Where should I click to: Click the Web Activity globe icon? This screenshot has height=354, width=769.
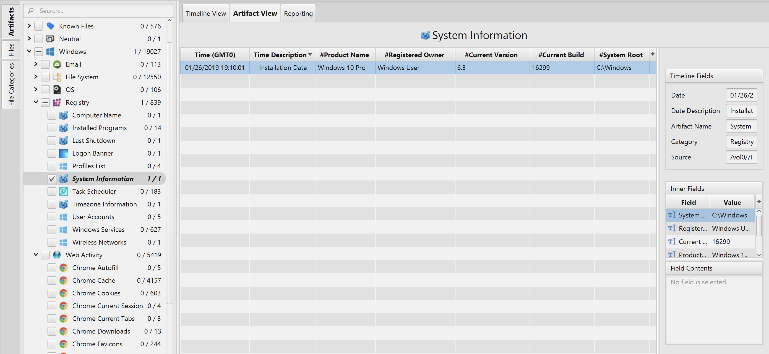57,255
